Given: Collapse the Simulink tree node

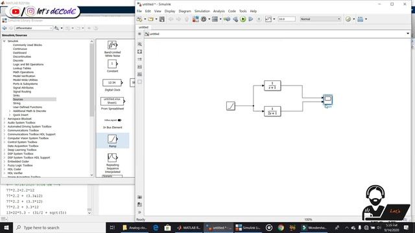Looking at the screenshot, I should pyautogui.click(x=5, y=41).
